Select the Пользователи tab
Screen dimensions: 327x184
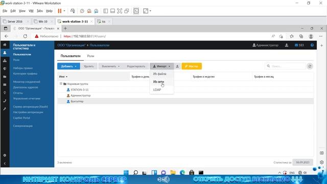tap(71, 56)
